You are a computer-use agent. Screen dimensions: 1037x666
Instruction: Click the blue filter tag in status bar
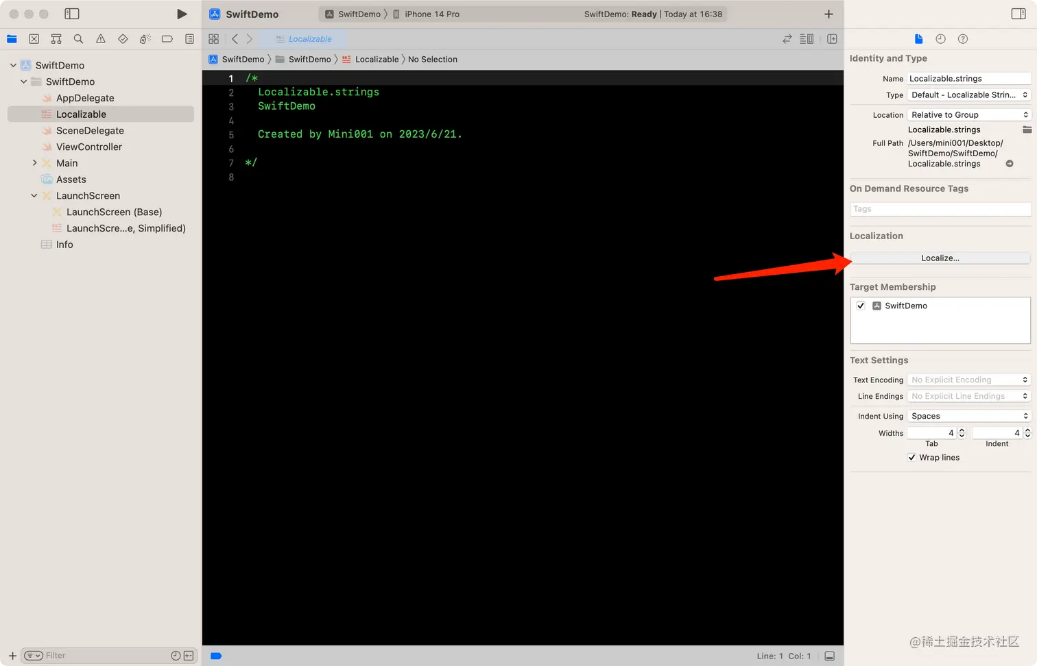point(216,656)
